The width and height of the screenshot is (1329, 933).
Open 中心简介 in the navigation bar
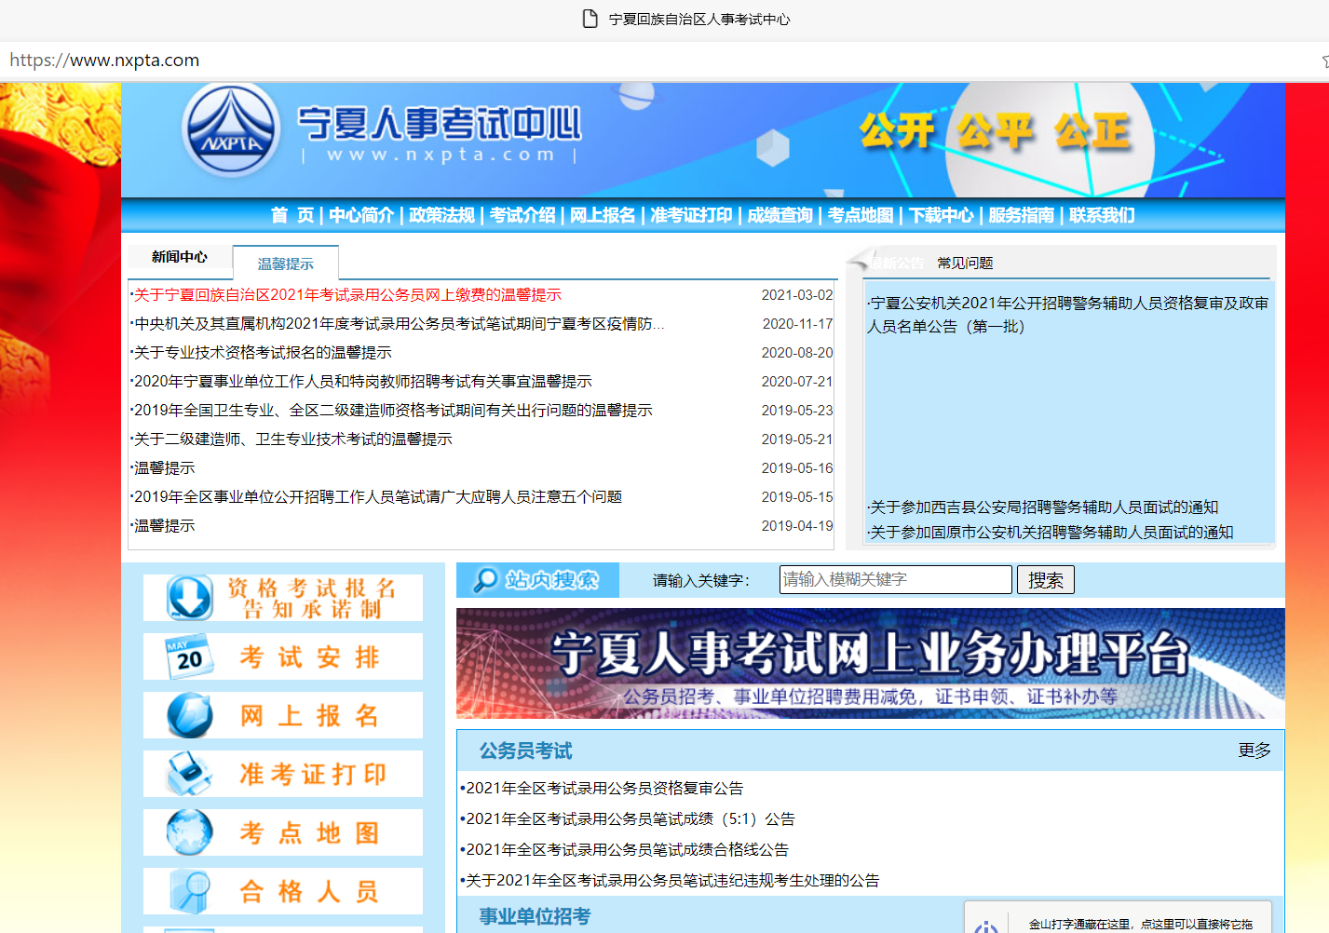click(x=361, y=215)
